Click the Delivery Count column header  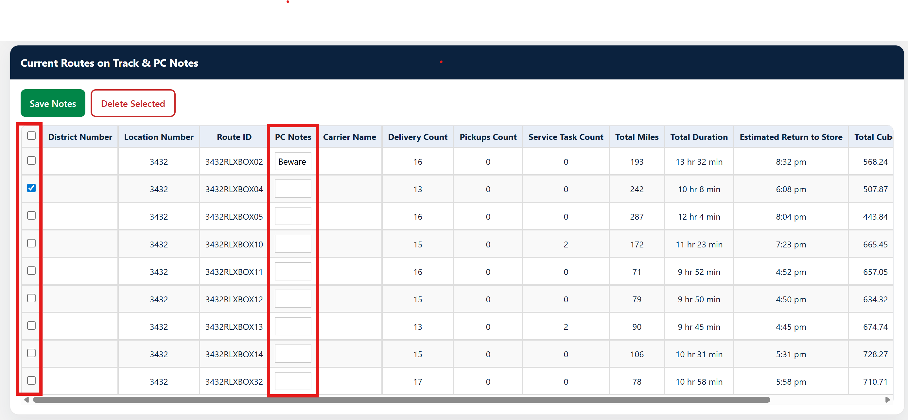417,137
